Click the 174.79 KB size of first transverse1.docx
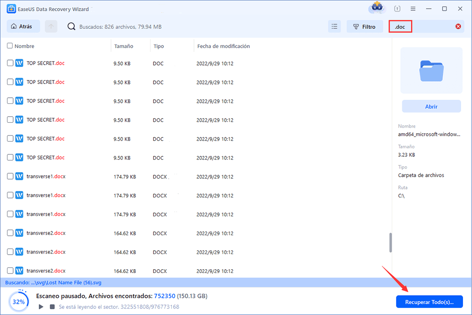472x315 pixels. click(125, 177)
